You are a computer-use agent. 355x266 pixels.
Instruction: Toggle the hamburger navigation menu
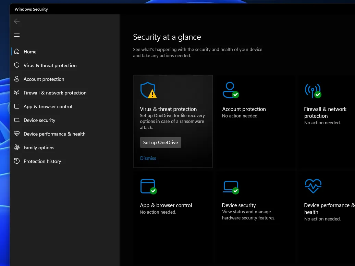[x=17, y=35]
